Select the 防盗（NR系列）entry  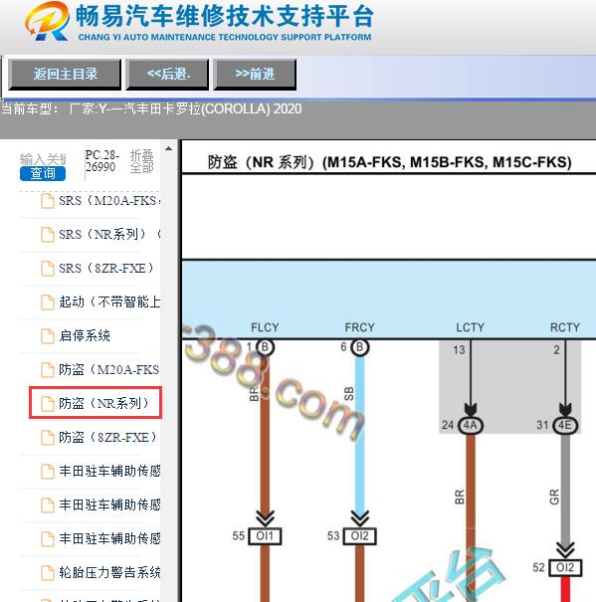tap(103, 403)
